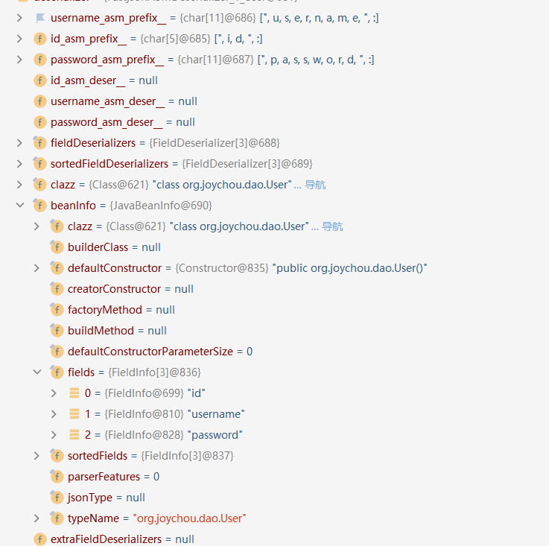
Task: Click the flag icon beside username_asm_prefix__
Action: 39,17
